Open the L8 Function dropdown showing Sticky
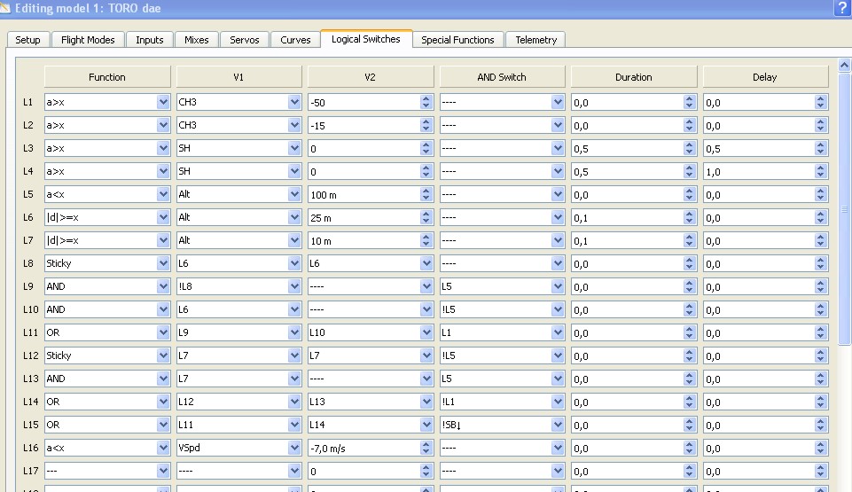Viewport: 852px width, 492px height. click(163, 263)
